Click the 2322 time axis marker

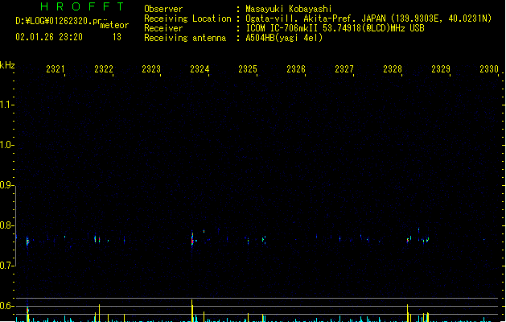pyautogui.click(x=104, y=69)
